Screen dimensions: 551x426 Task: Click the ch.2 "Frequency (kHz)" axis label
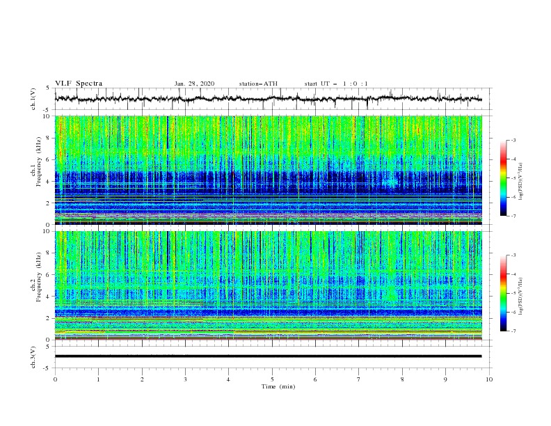point(39,277)
